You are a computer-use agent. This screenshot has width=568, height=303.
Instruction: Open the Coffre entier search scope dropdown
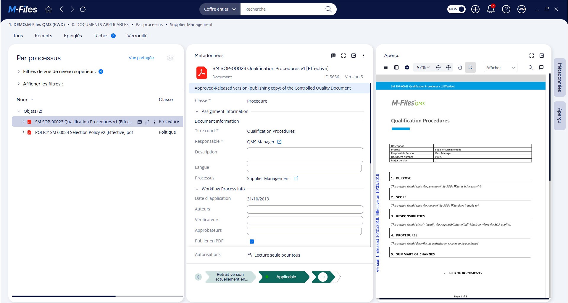click(220, 9)
